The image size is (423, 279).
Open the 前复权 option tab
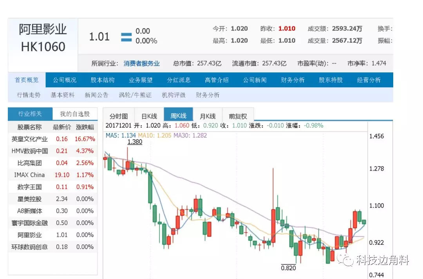238,116
